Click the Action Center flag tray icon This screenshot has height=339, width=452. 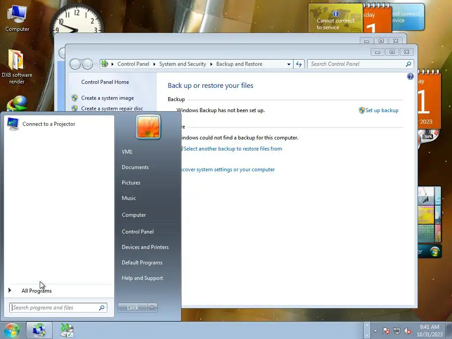pyautogui.click(x=386, y=331)
